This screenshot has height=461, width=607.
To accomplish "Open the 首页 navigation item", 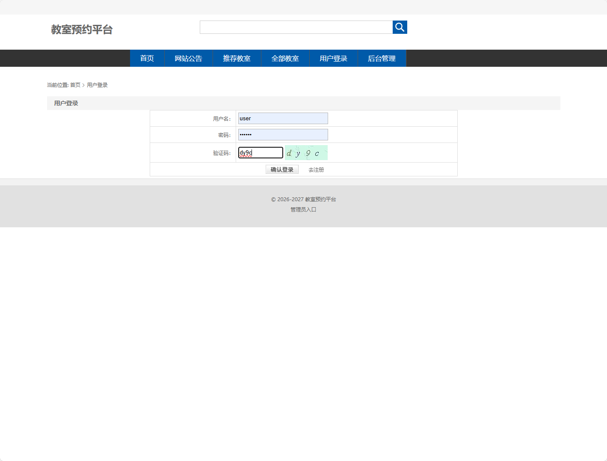I will pyautogui.click(x=147, y=58).
